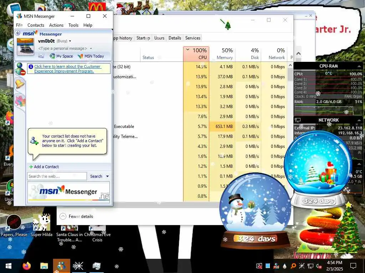
Task: Switch to Services tab in Task Manager
Action: (193, 38)
